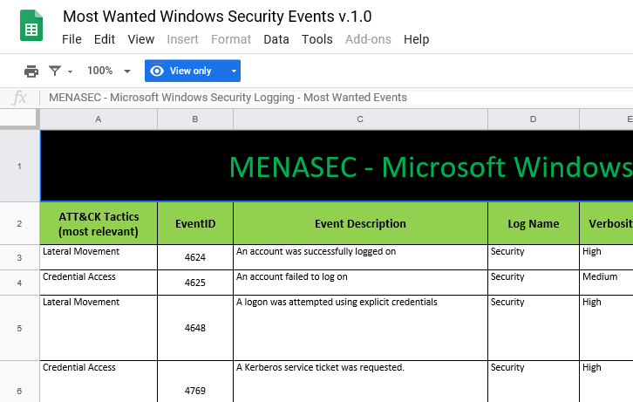
Task: Click the MENASEC title banner cell
Action: click(x=337, y=167)
